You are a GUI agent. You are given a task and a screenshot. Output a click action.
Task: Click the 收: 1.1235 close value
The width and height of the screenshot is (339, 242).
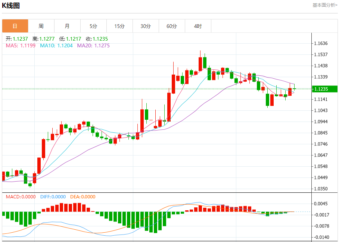(x=97, y=39)
